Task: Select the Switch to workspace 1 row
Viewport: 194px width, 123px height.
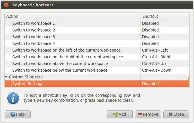Action: pyautogui.click(x=34, y=23)
